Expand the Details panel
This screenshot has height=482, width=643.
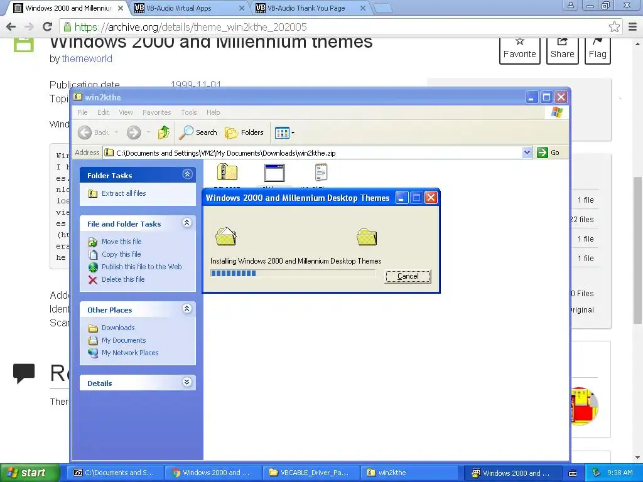coord(187,382)
